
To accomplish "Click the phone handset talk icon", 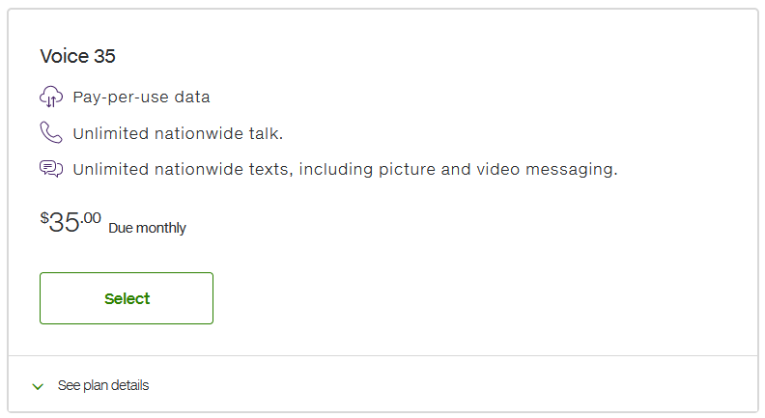I will [51, 133].
